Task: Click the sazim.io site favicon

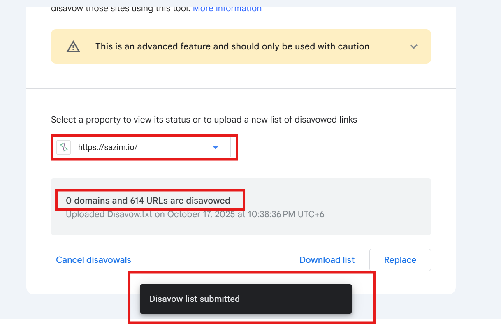Action: pyautogui.click(x=64, y=147)
